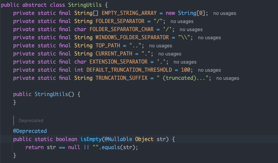Click the '.' char literal for EXTENSION_SEPARATOR
The height and width of the screenshot is (163, 278).
click(161, 62)
